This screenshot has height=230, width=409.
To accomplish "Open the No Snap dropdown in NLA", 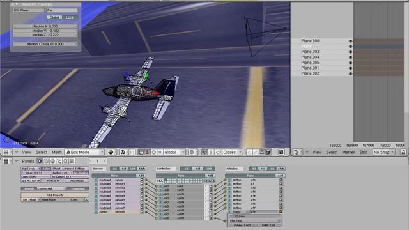I will pyautogui.click(x=383, y=152).
